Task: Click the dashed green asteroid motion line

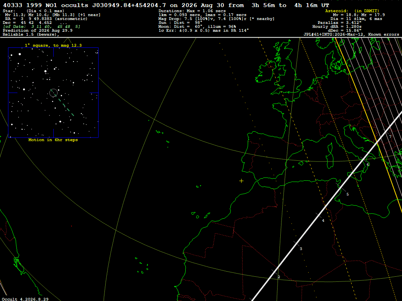Action: tap(64, 104)
